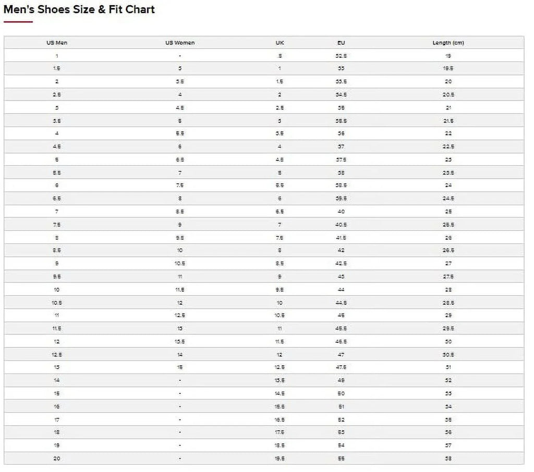Click US Men size 20 cell

57,459
